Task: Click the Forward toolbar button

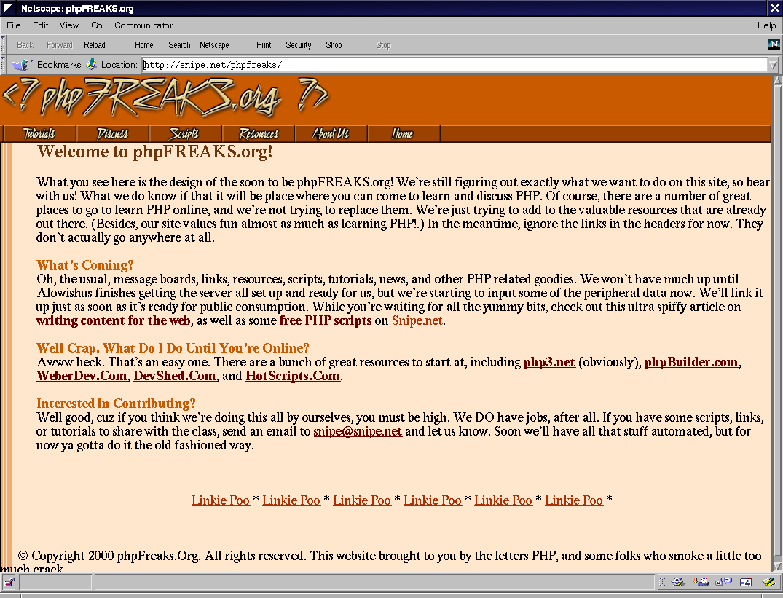Action: [x=60, y=45]
